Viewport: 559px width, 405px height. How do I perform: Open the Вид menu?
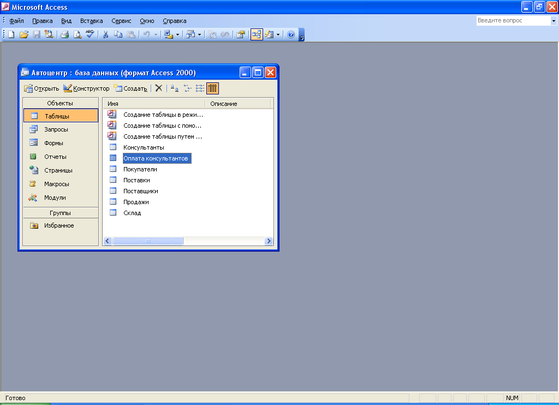66,21
